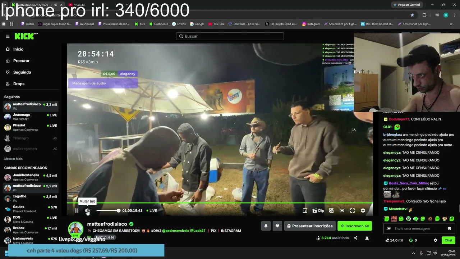Open the LivePix bookmark
The image size is (460, 259).
coord(179,24)
